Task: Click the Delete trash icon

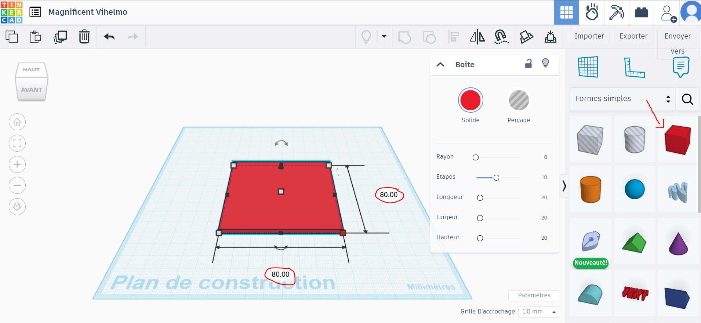Action: pos(84,37)
